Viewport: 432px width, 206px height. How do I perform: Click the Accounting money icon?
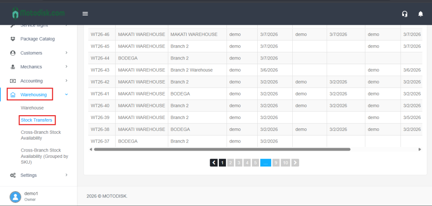tap(13, 81)
